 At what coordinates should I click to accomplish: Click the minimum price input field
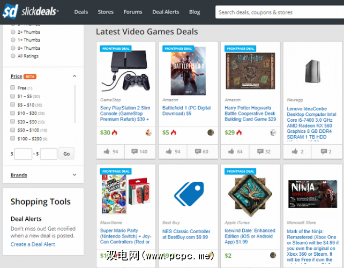pyautogui.click(x=23, y=154)
